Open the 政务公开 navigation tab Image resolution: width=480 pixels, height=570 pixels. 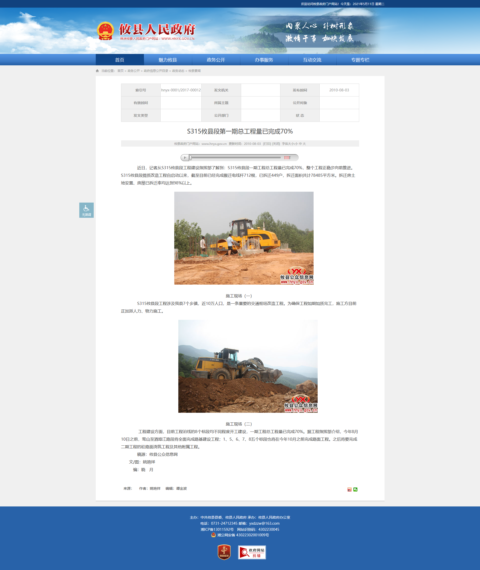pyautogui.click(x=216, y=60)
